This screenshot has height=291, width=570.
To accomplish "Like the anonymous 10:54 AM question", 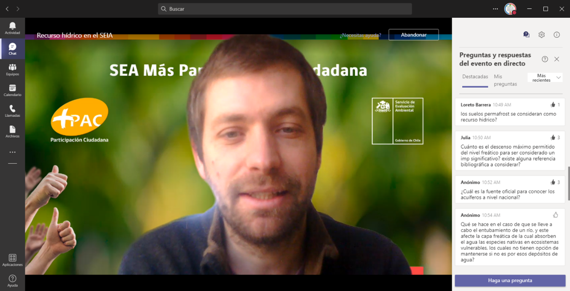I will 555,215.
